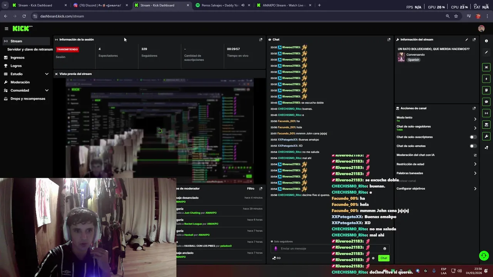Reload the page with the browser refresh button
This screenshot has height=277, width=493.
tap(24, 16)
